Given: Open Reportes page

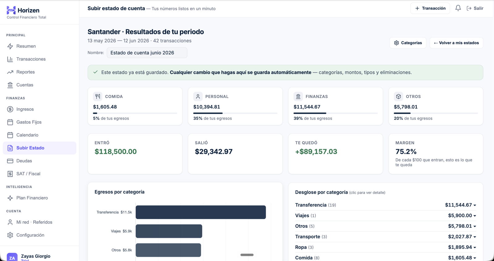Looking at the screenshot, I should point(40,72).
